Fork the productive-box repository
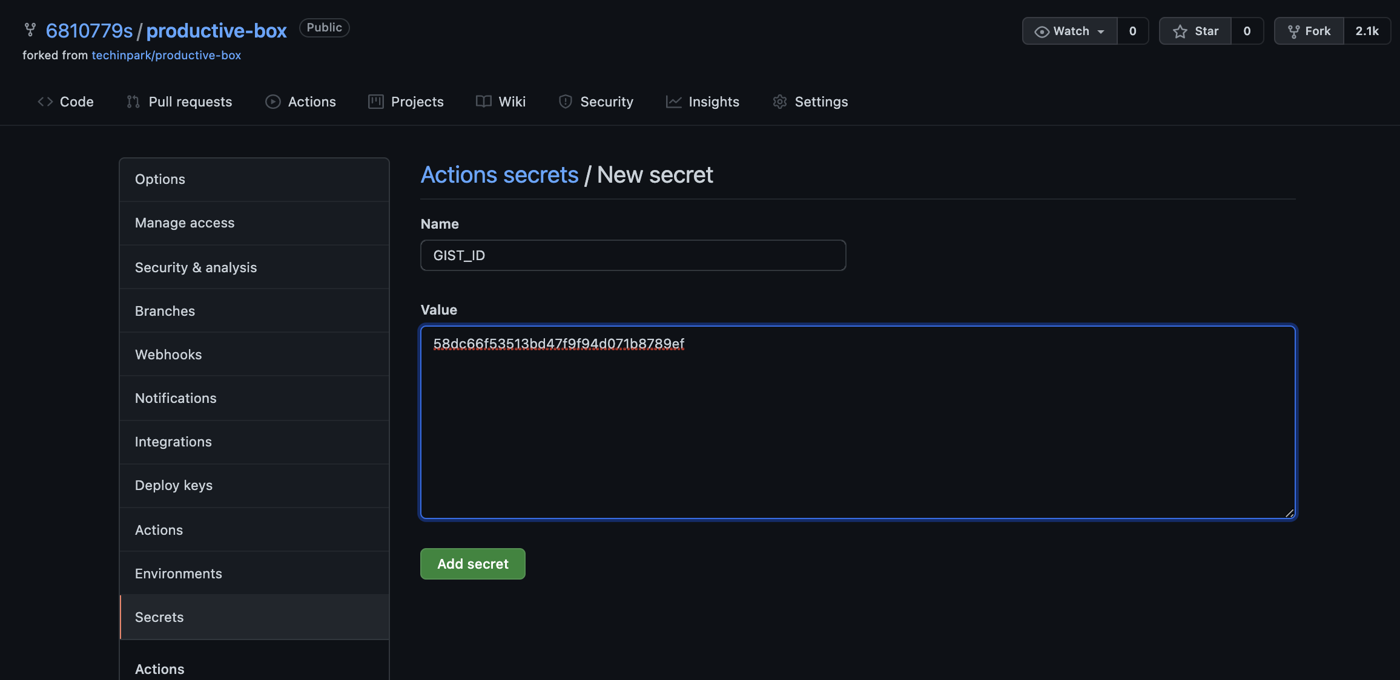Screen dimensions: 1400x680 tap(1309, 31)
